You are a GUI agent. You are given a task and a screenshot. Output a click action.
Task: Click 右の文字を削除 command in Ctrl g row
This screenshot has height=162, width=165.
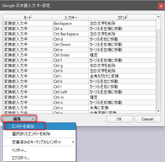coord(122,66)
